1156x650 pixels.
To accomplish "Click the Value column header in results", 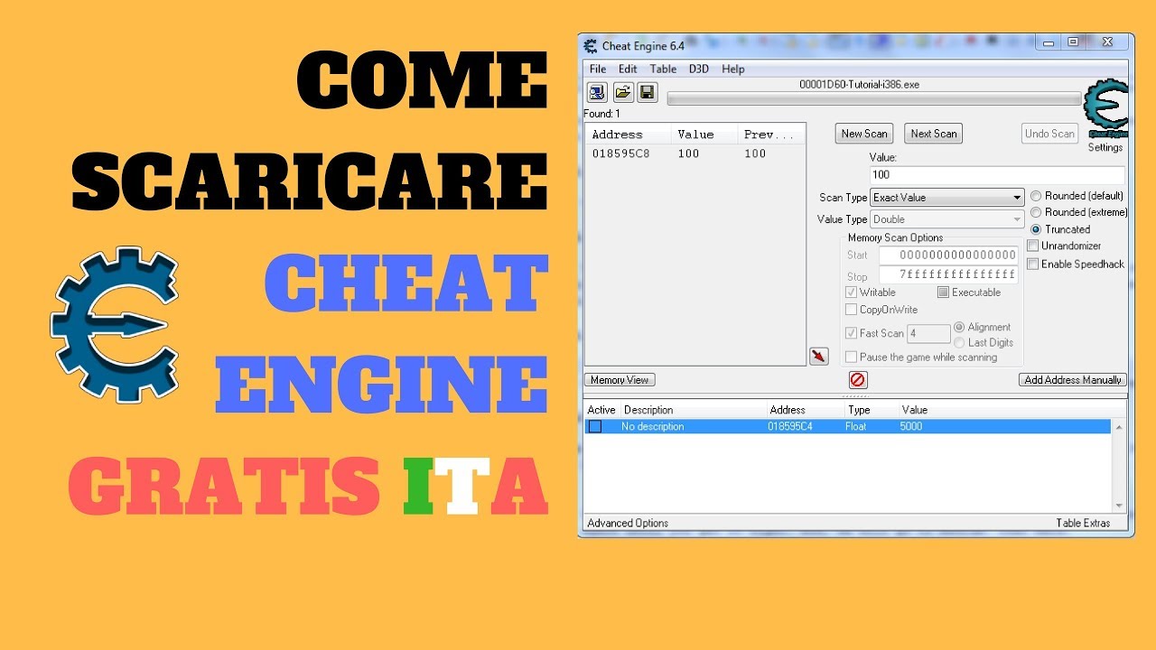I will tap(695, 135).
